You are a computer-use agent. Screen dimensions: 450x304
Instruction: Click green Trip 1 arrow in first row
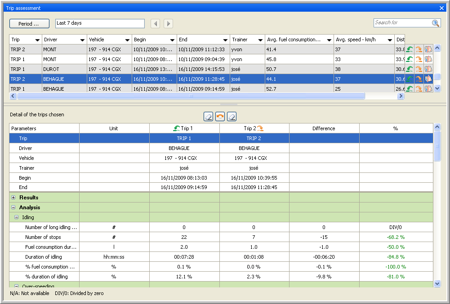tap(410, 49)
